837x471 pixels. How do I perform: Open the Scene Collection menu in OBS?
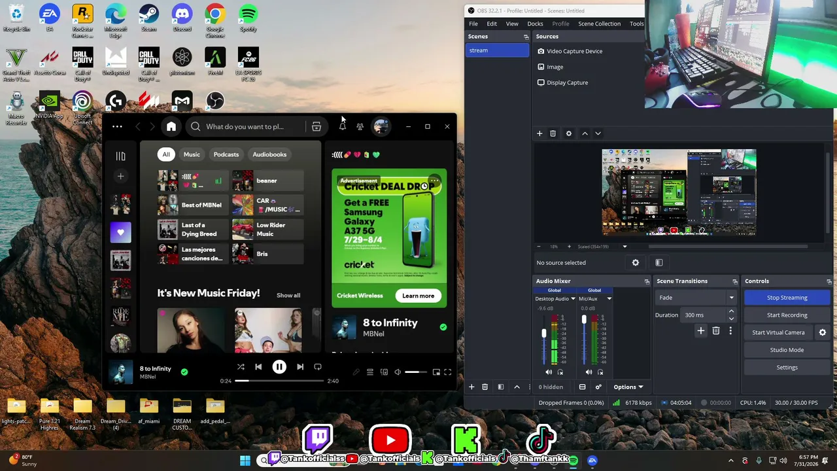pos(599,24)
